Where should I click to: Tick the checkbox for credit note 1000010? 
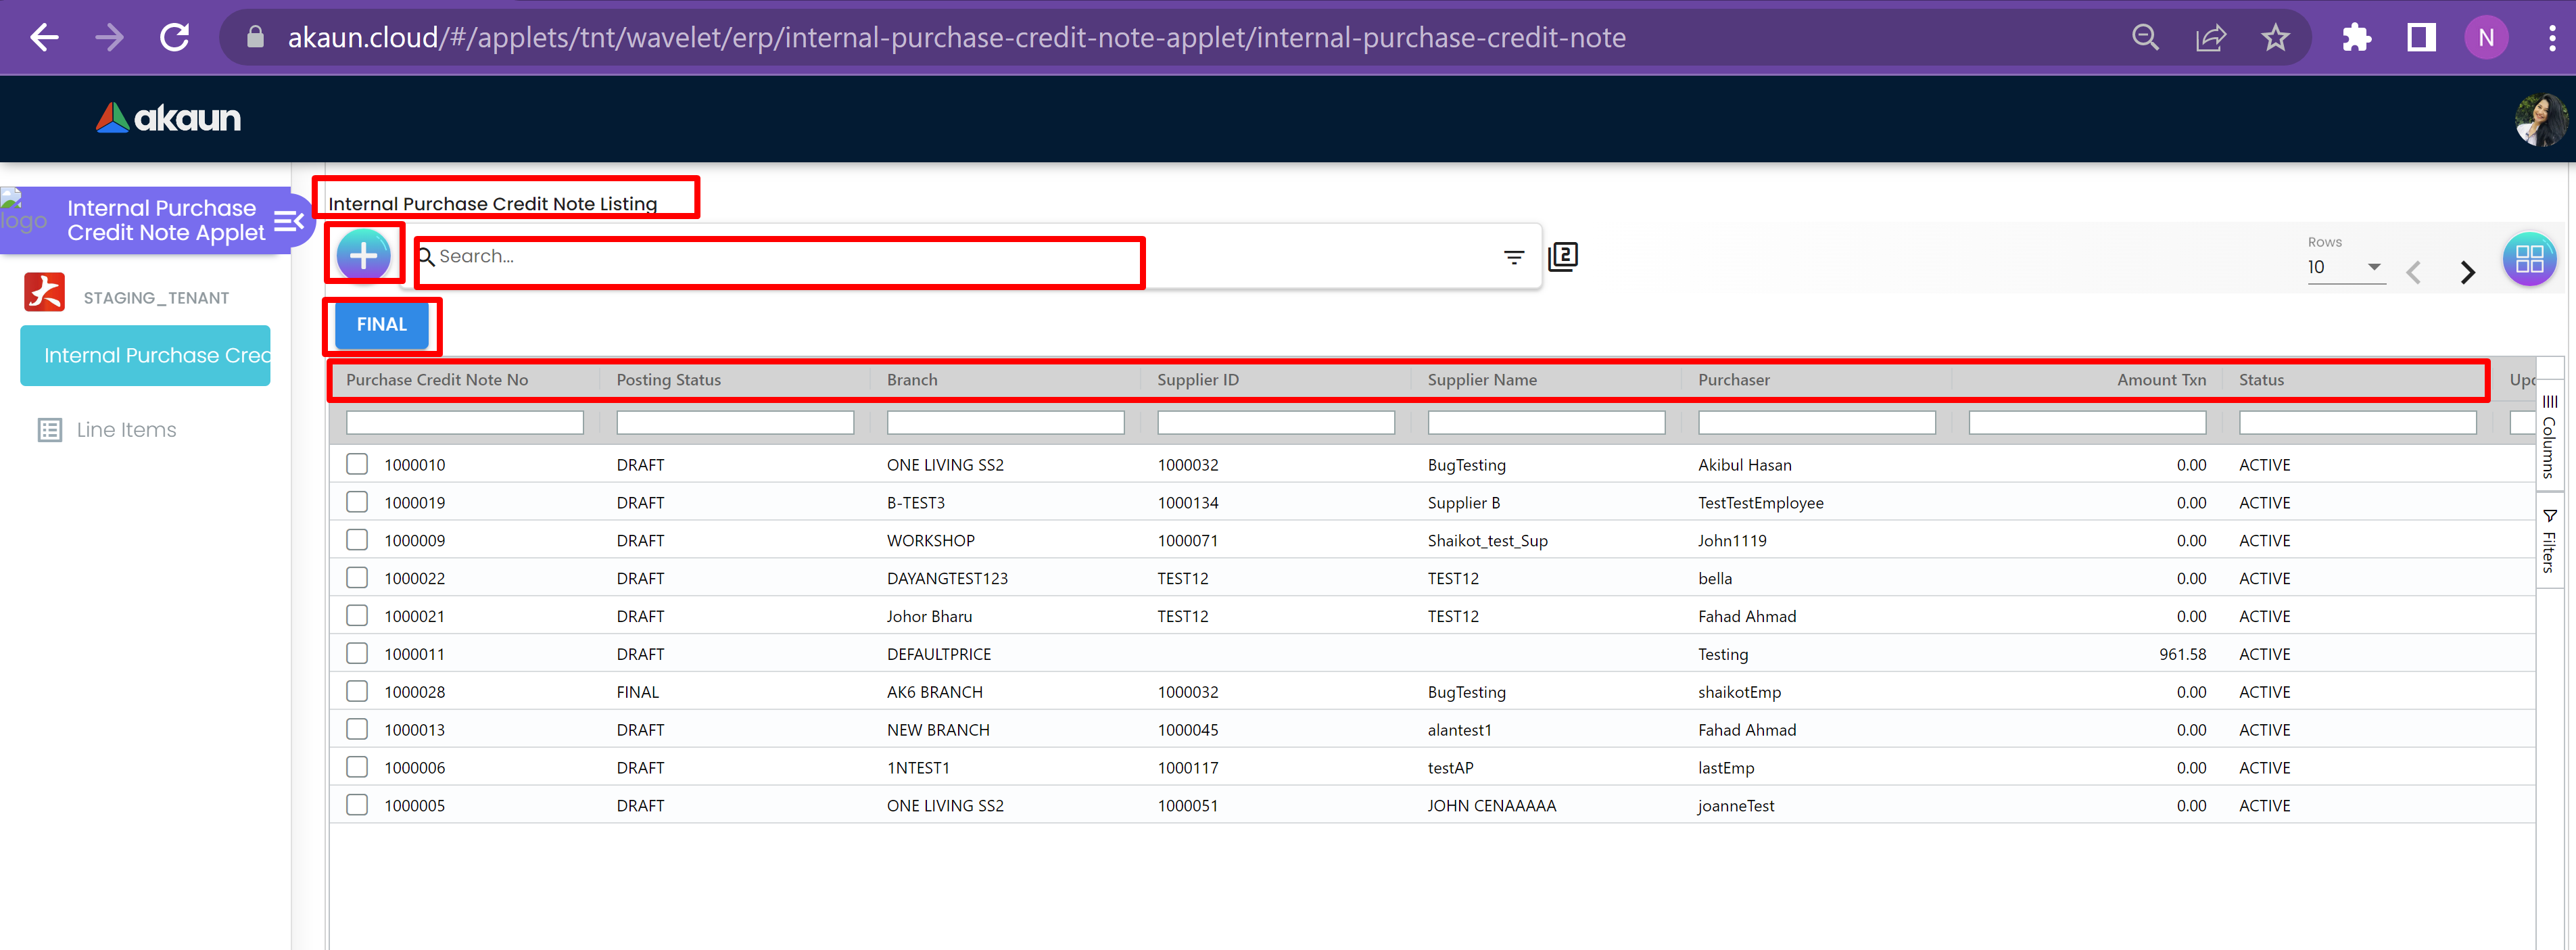pos(357,464)
